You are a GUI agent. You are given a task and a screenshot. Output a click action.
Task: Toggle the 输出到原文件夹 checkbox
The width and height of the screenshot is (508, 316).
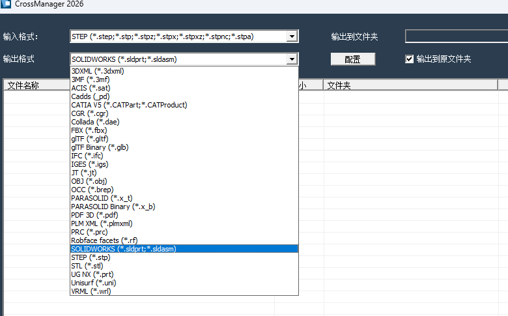(x=409, y=59)
